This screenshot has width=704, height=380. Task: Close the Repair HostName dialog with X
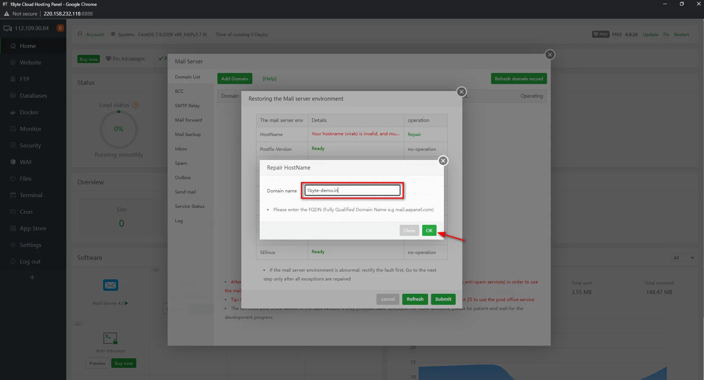[443, 161]
